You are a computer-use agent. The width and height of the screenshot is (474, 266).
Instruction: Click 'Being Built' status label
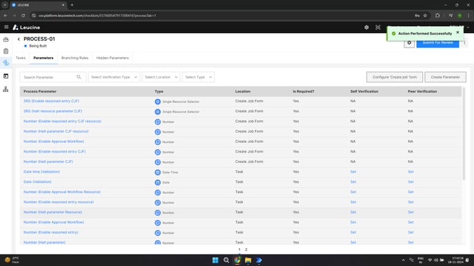pos(38,46)
